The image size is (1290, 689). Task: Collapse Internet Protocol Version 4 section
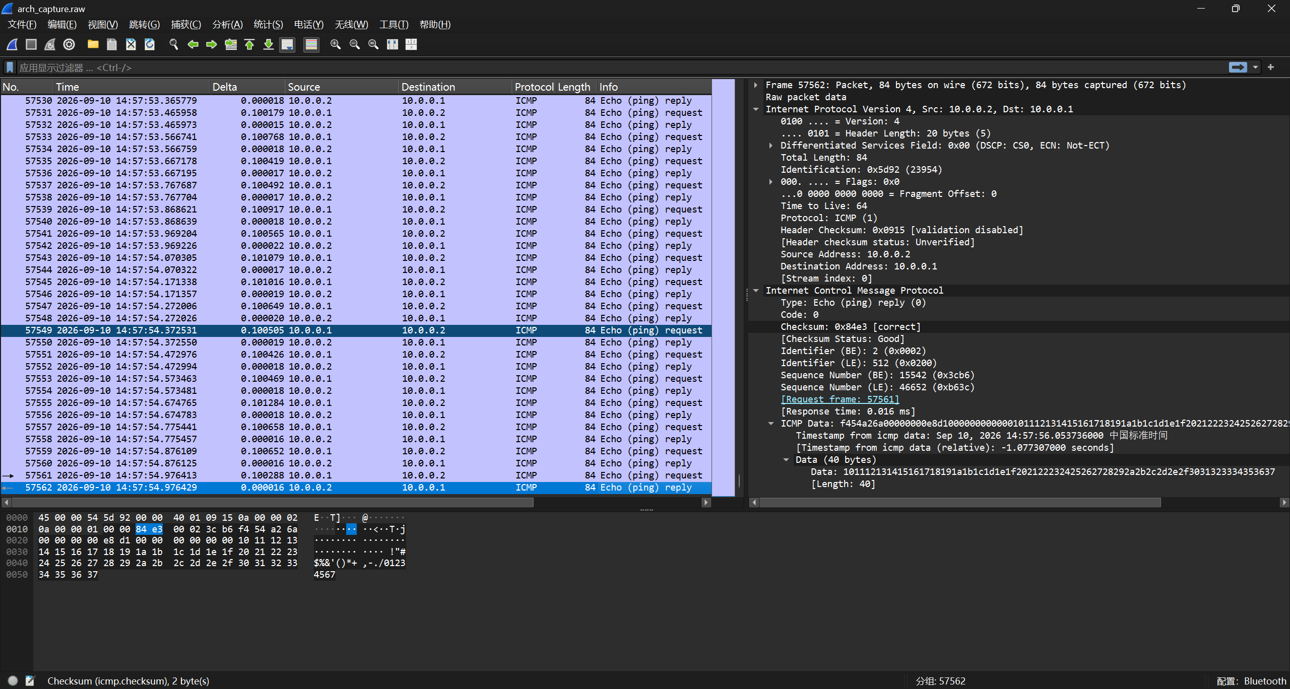pyautogui.click(x=755, y=109)
